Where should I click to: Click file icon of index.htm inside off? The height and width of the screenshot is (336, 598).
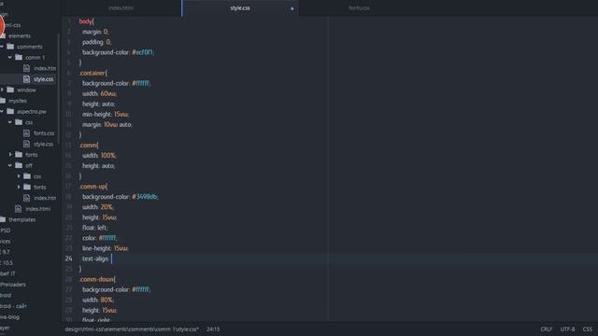[x=26, y=198]
